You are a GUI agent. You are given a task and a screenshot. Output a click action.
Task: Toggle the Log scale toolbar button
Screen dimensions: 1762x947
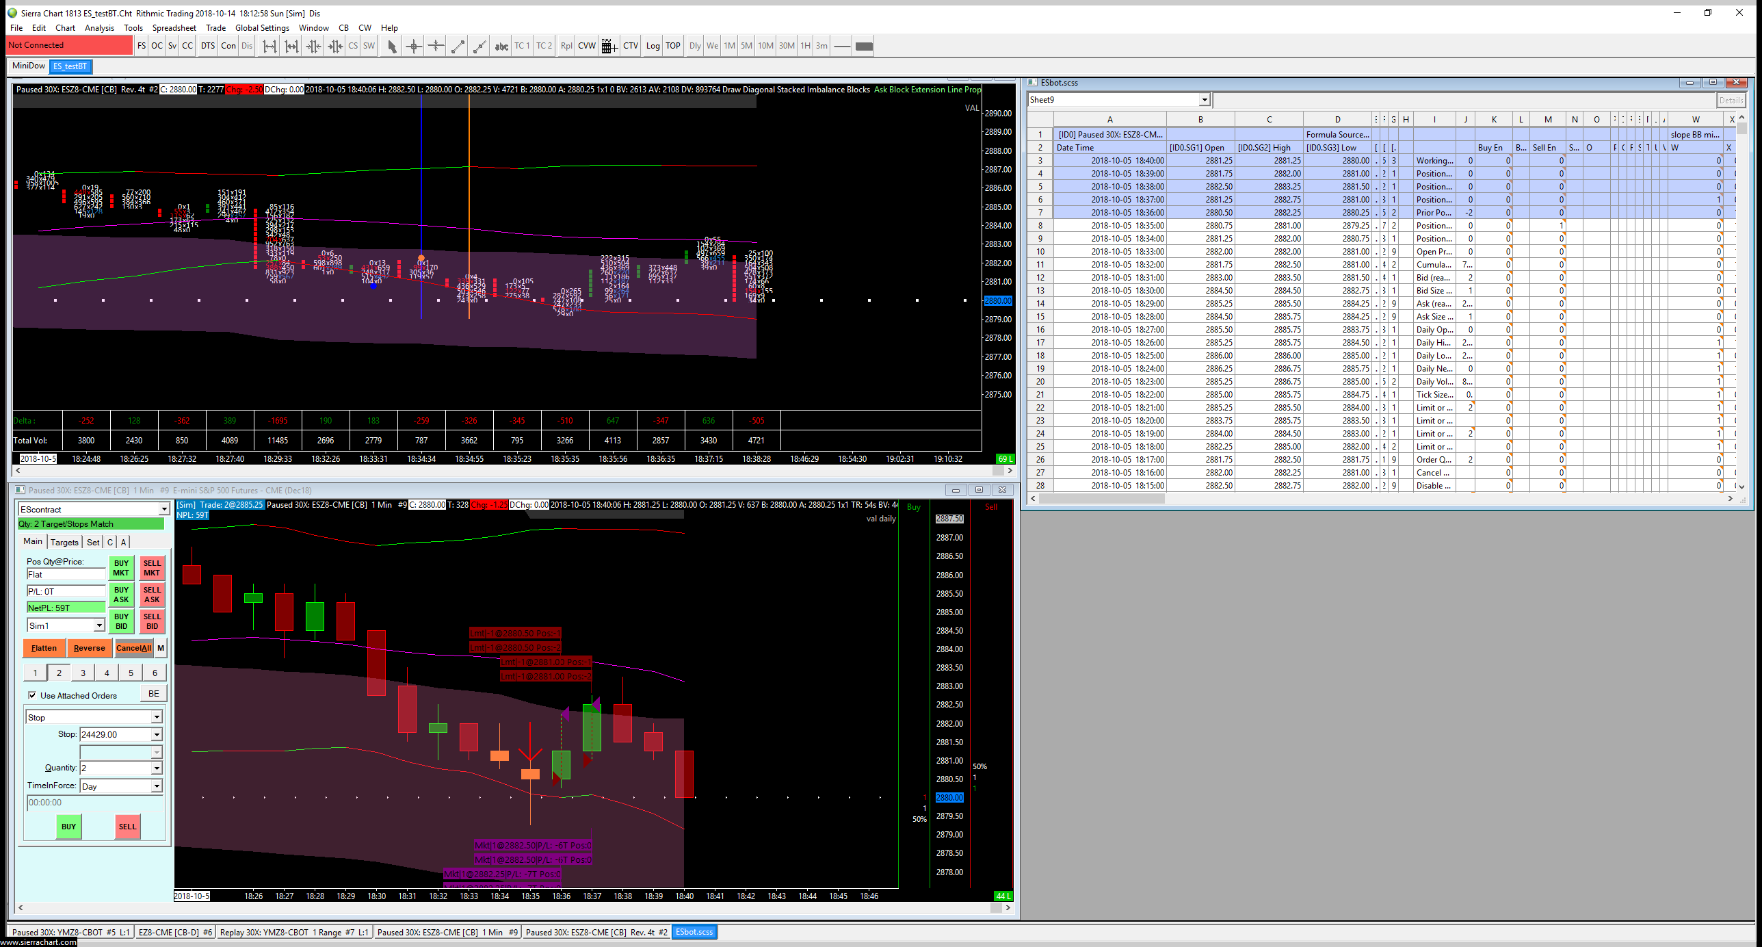(x=653, y=47)
